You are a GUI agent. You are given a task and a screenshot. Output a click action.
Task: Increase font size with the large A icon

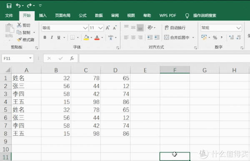108,28
